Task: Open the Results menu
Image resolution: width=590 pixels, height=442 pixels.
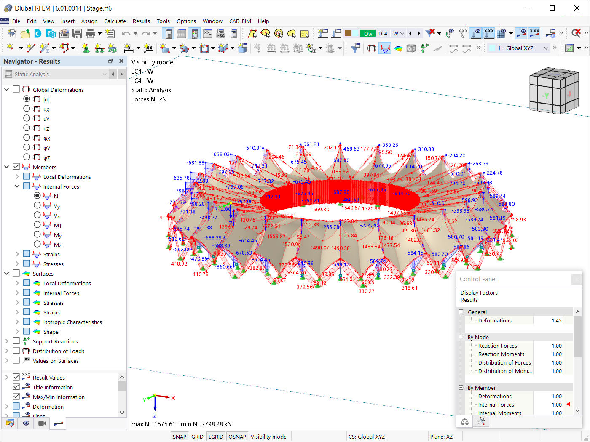Action: pyautogui.click(x=141, y=21)
